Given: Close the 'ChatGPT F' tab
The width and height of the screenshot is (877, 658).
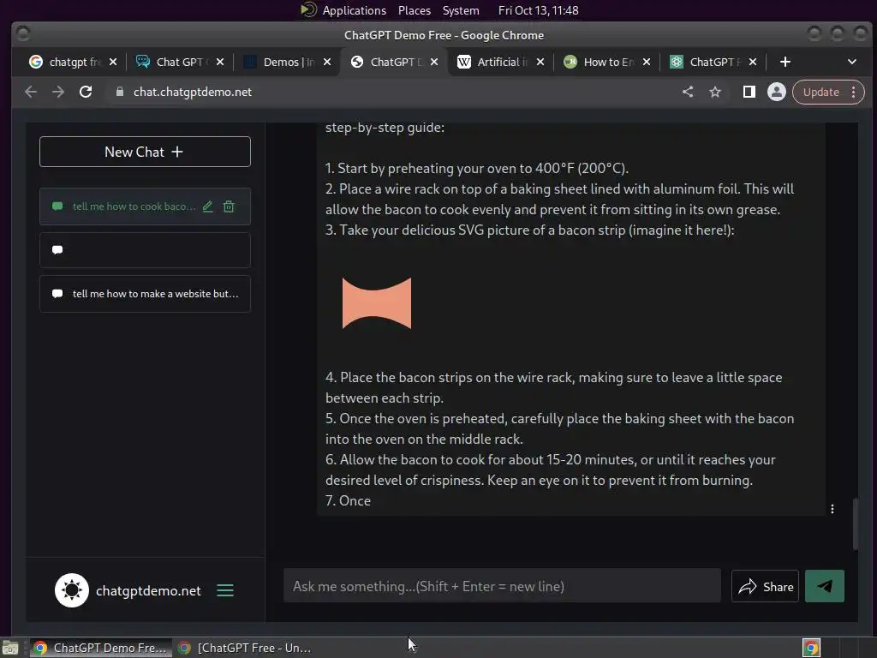Looking at the screenshot, I should (x=753, y=62).
